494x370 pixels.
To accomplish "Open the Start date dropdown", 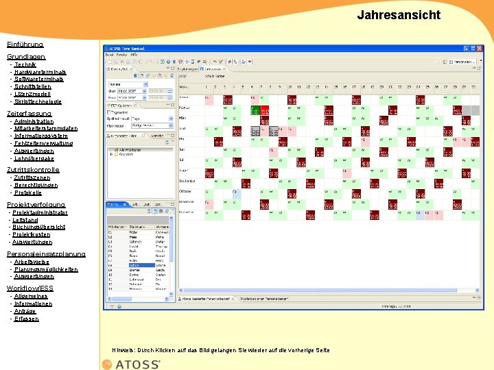I will click(x=144, y=91).
